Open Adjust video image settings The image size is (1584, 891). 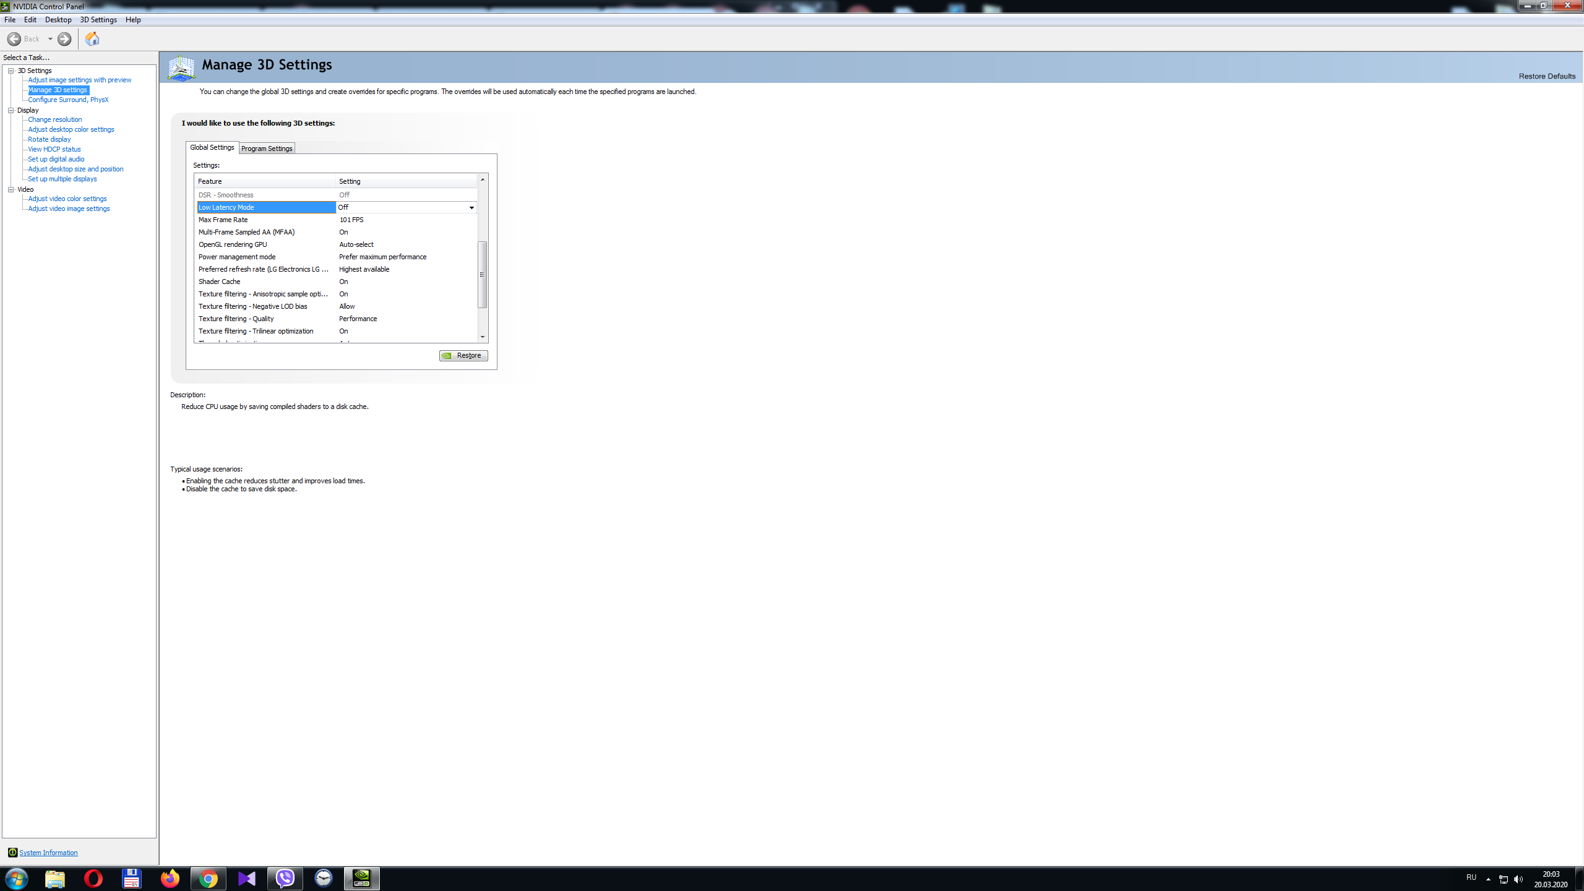[69, 209]
